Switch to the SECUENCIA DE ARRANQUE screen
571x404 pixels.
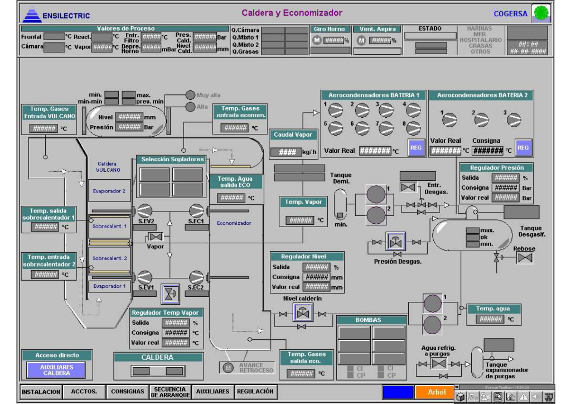click(x=170, y=392)
